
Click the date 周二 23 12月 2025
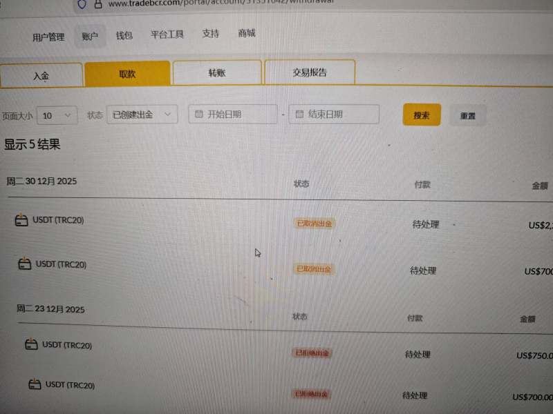(50, 308)
